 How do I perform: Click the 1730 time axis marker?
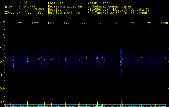(164, 23)
